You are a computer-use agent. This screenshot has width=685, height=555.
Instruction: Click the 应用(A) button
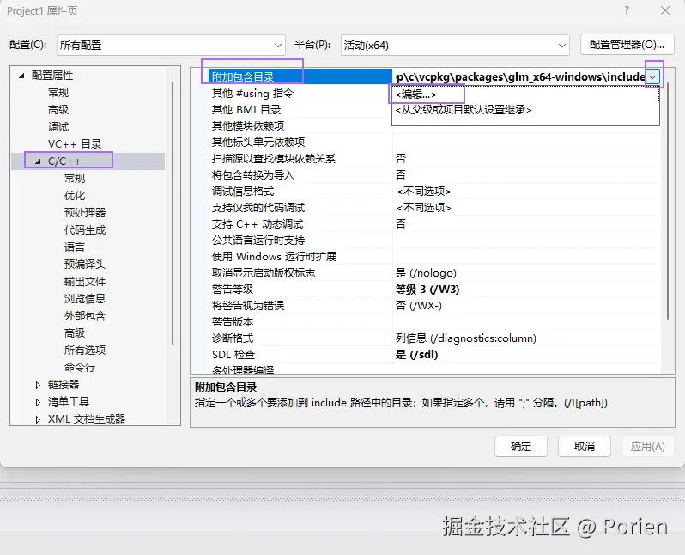click(647, 447)
